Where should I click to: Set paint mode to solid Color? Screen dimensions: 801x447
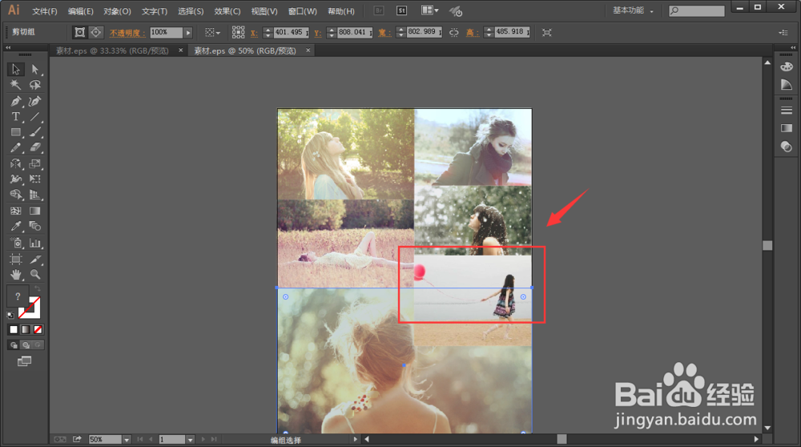pyautogui.click(x=14, y=329)
